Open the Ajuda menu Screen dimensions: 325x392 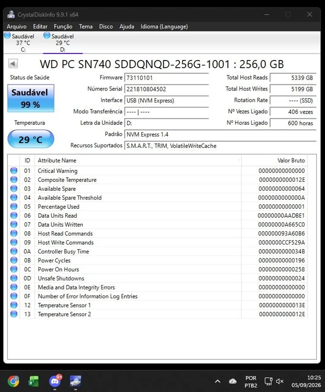(x=127, y=26)
